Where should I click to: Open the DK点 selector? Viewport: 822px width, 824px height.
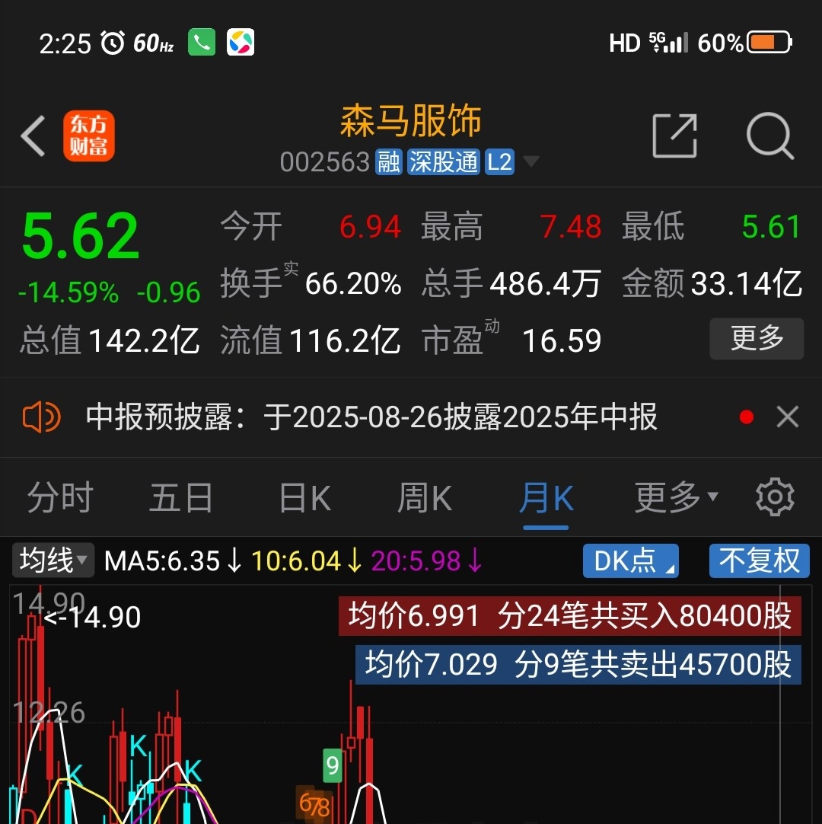pos(631,561)
